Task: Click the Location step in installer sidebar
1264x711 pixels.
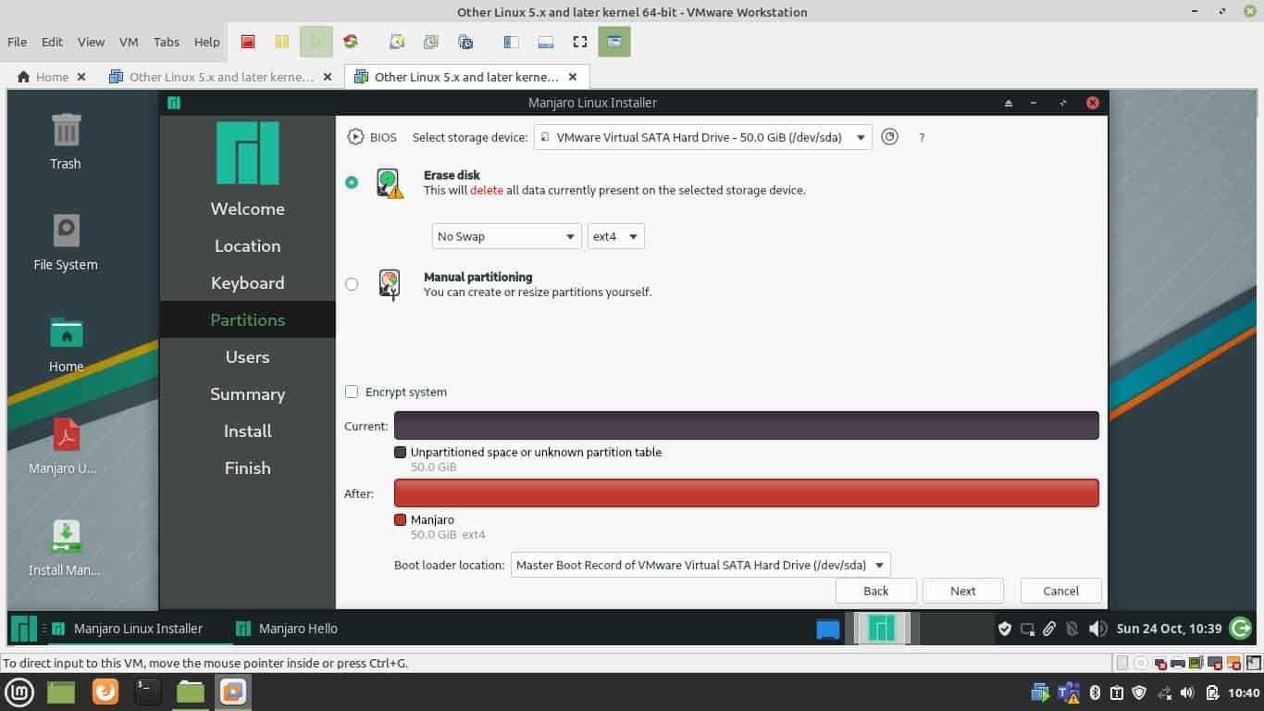Action: pyautogui.click(x=247, y=246)
